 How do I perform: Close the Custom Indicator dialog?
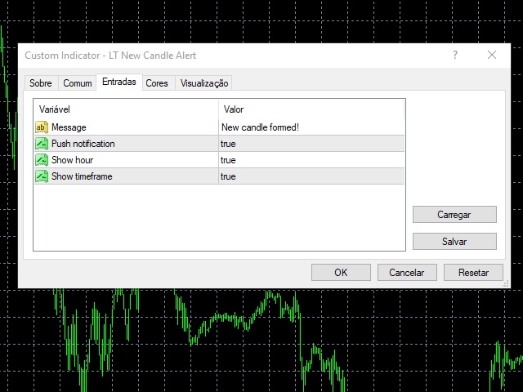click(x=492, y=56)
